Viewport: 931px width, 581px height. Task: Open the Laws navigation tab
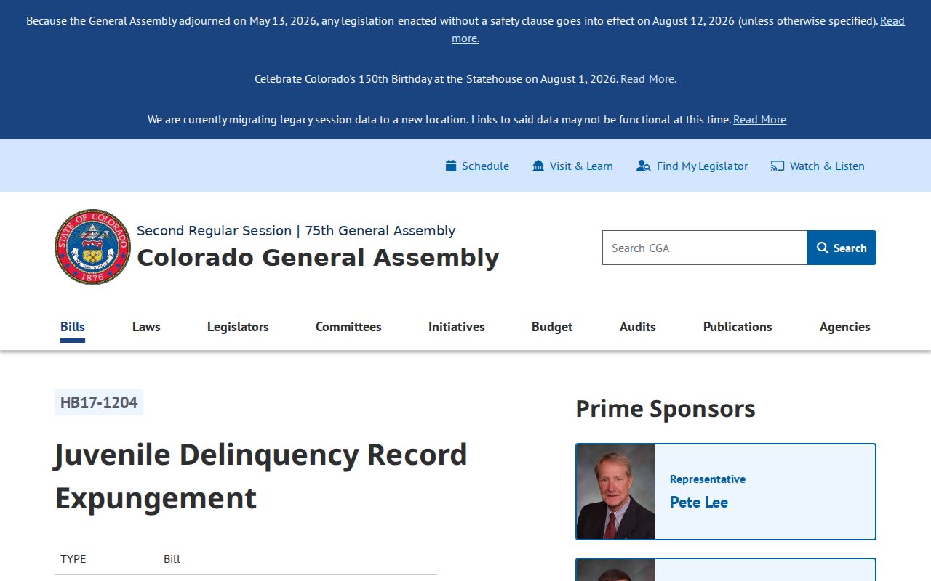[x=146, y=327]
